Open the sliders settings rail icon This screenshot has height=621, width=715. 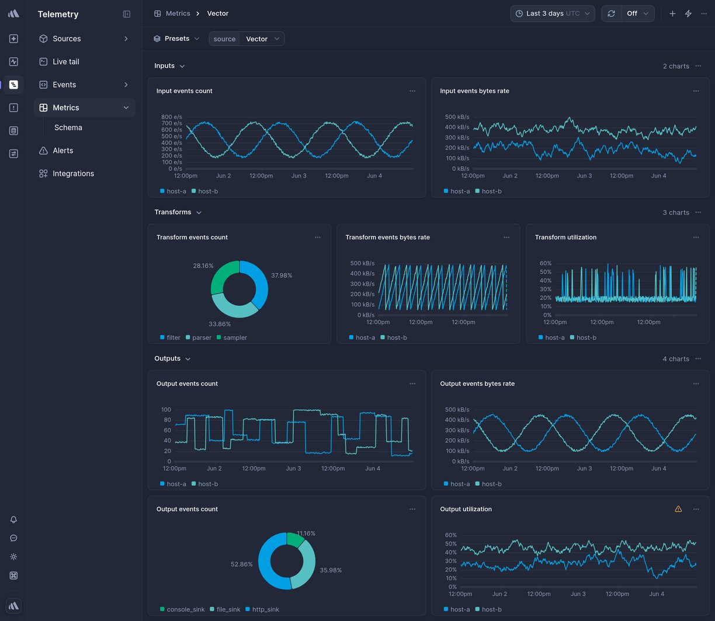tap(13, 153)
